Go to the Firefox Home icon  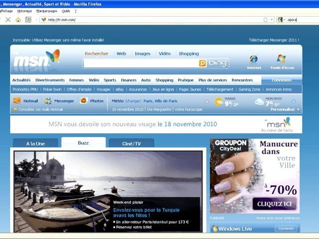(x=18, y=20)
